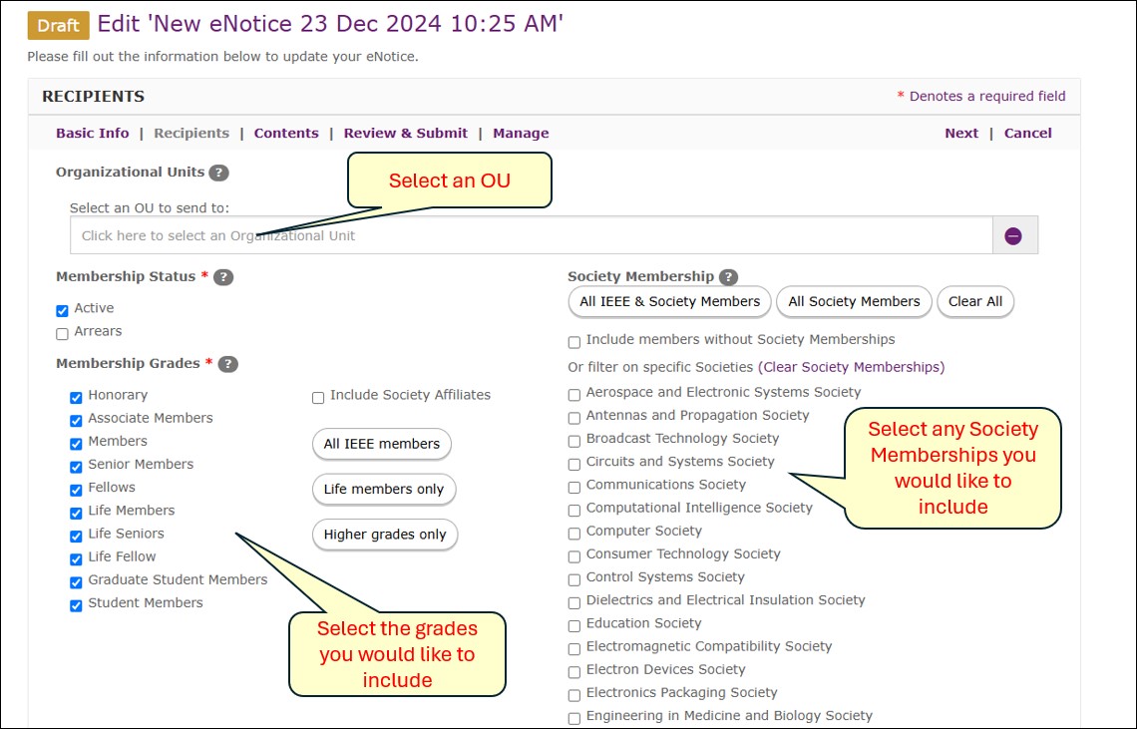Click the All Society Members button
The height and width of the screenshot is (729, 1137).
click(854, 302)
